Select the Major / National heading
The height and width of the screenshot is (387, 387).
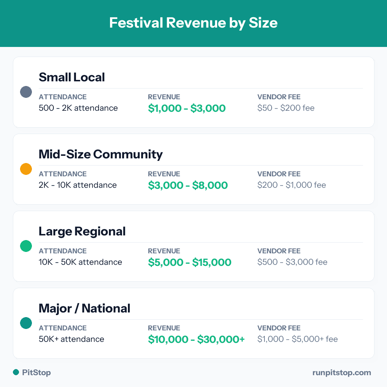(x=85, y=309)
